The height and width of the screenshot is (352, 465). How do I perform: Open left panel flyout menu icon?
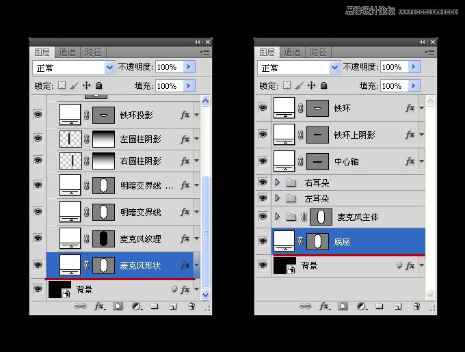[x=204, y=53]
